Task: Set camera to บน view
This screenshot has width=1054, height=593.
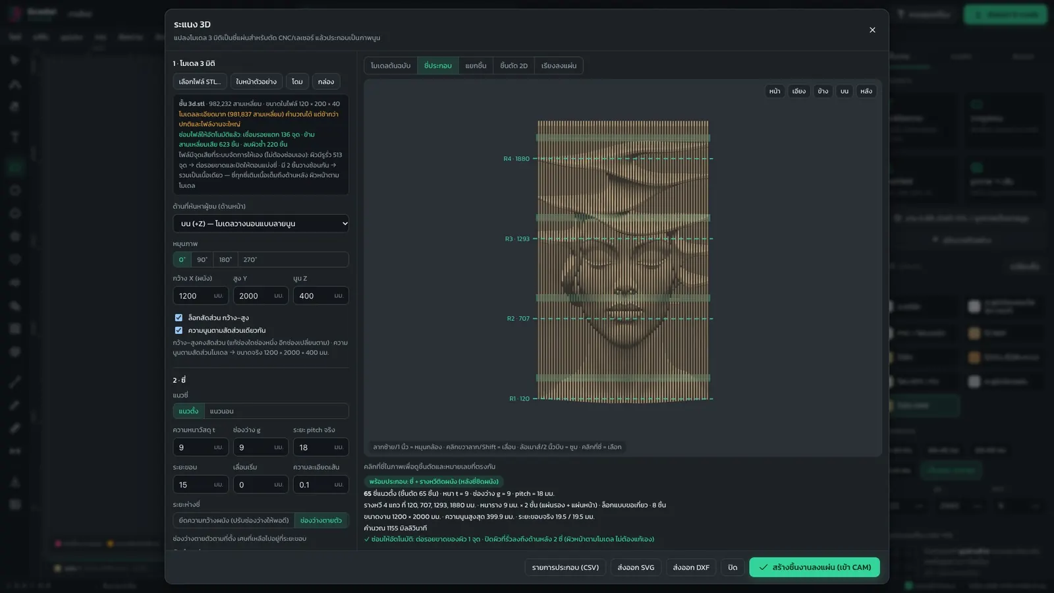Action: [x=845, y=91]
